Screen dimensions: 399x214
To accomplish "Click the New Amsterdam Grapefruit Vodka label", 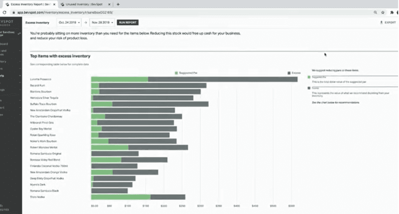I will (50, 110).
